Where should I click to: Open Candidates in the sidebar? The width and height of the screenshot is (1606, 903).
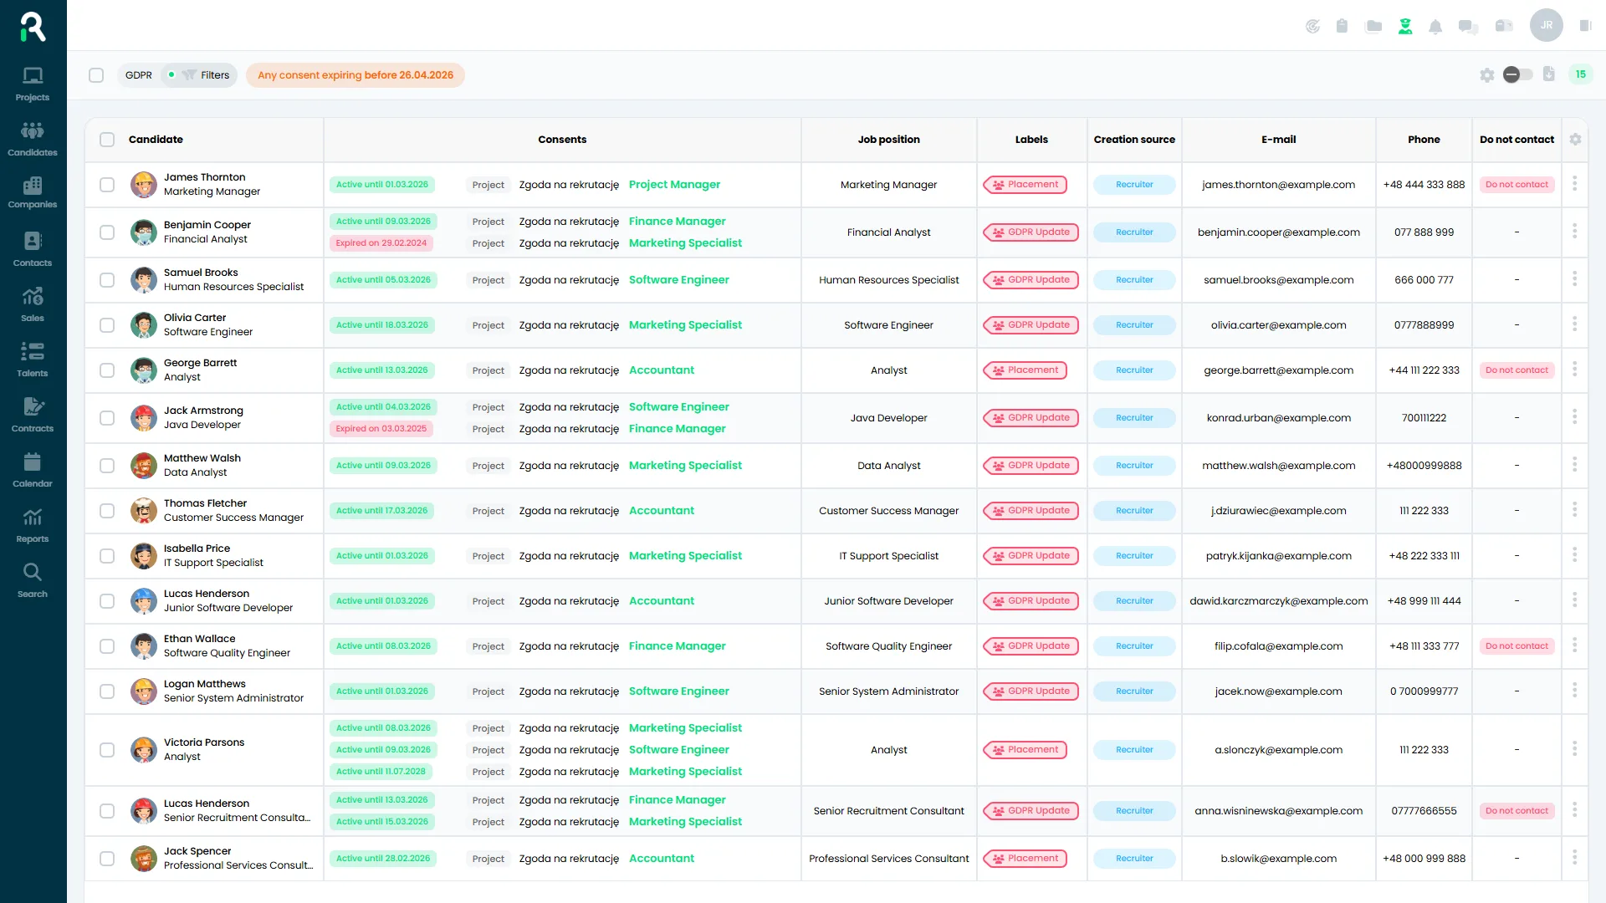(x=33, y=139)
